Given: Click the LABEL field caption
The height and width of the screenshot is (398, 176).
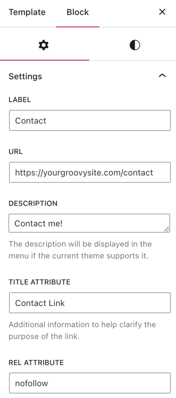Looking at the screenshot, I should 20,100.
